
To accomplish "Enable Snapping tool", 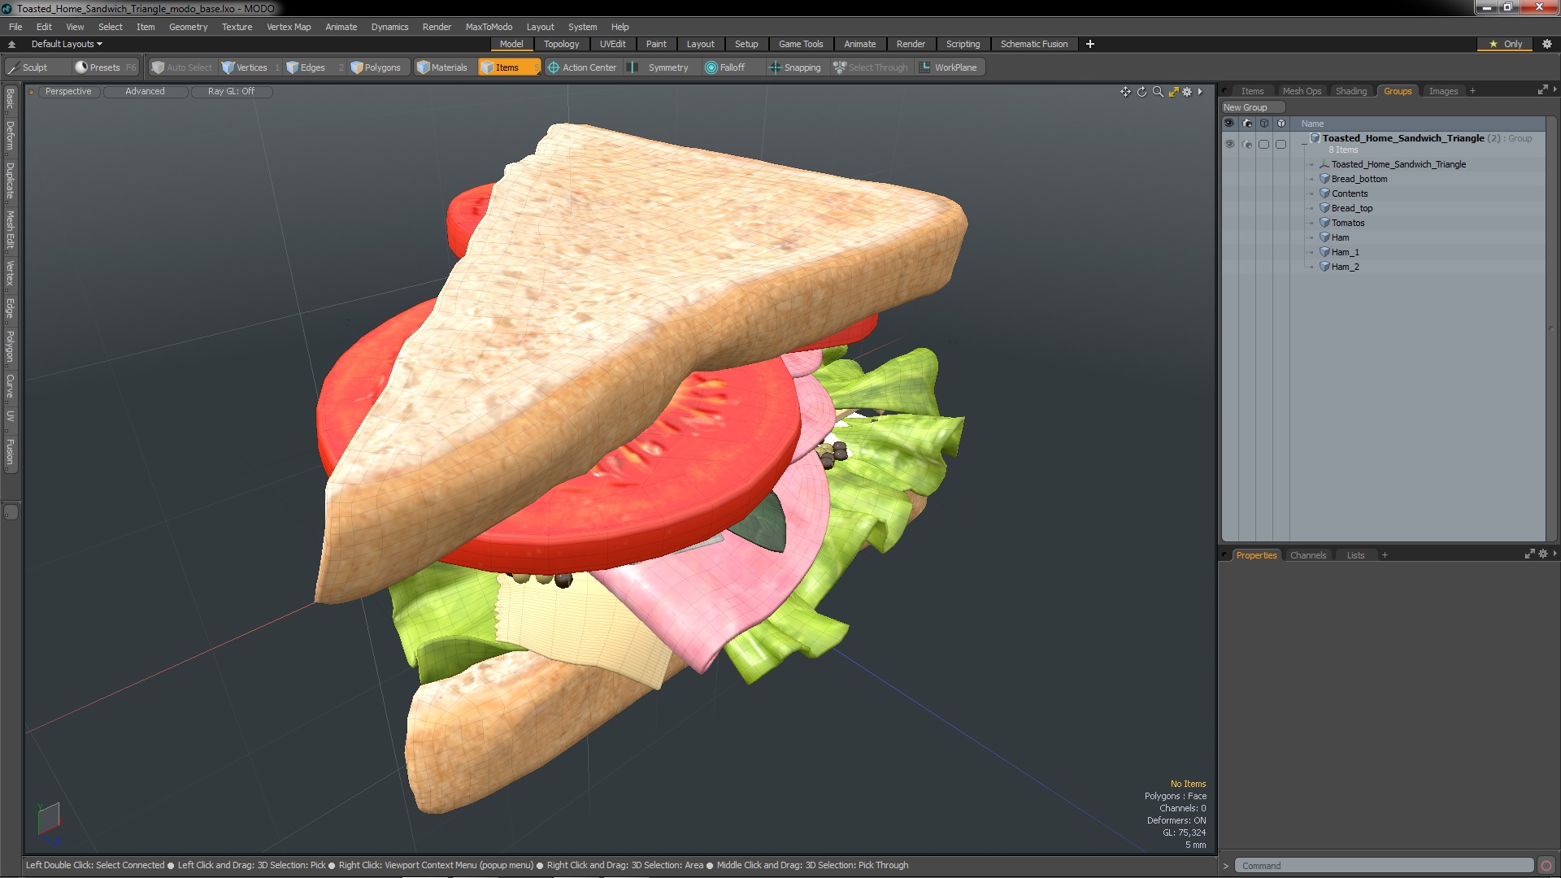I will coord(794,67).
